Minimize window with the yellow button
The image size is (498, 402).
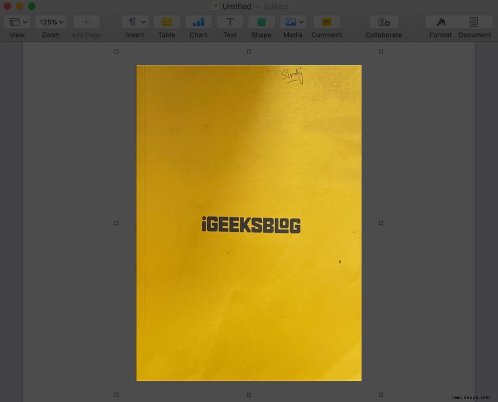click(x=19, y=6)
